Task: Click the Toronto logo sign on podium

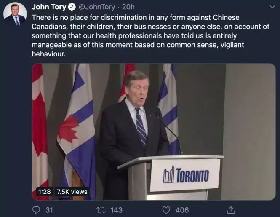Action: pos(185,175)
